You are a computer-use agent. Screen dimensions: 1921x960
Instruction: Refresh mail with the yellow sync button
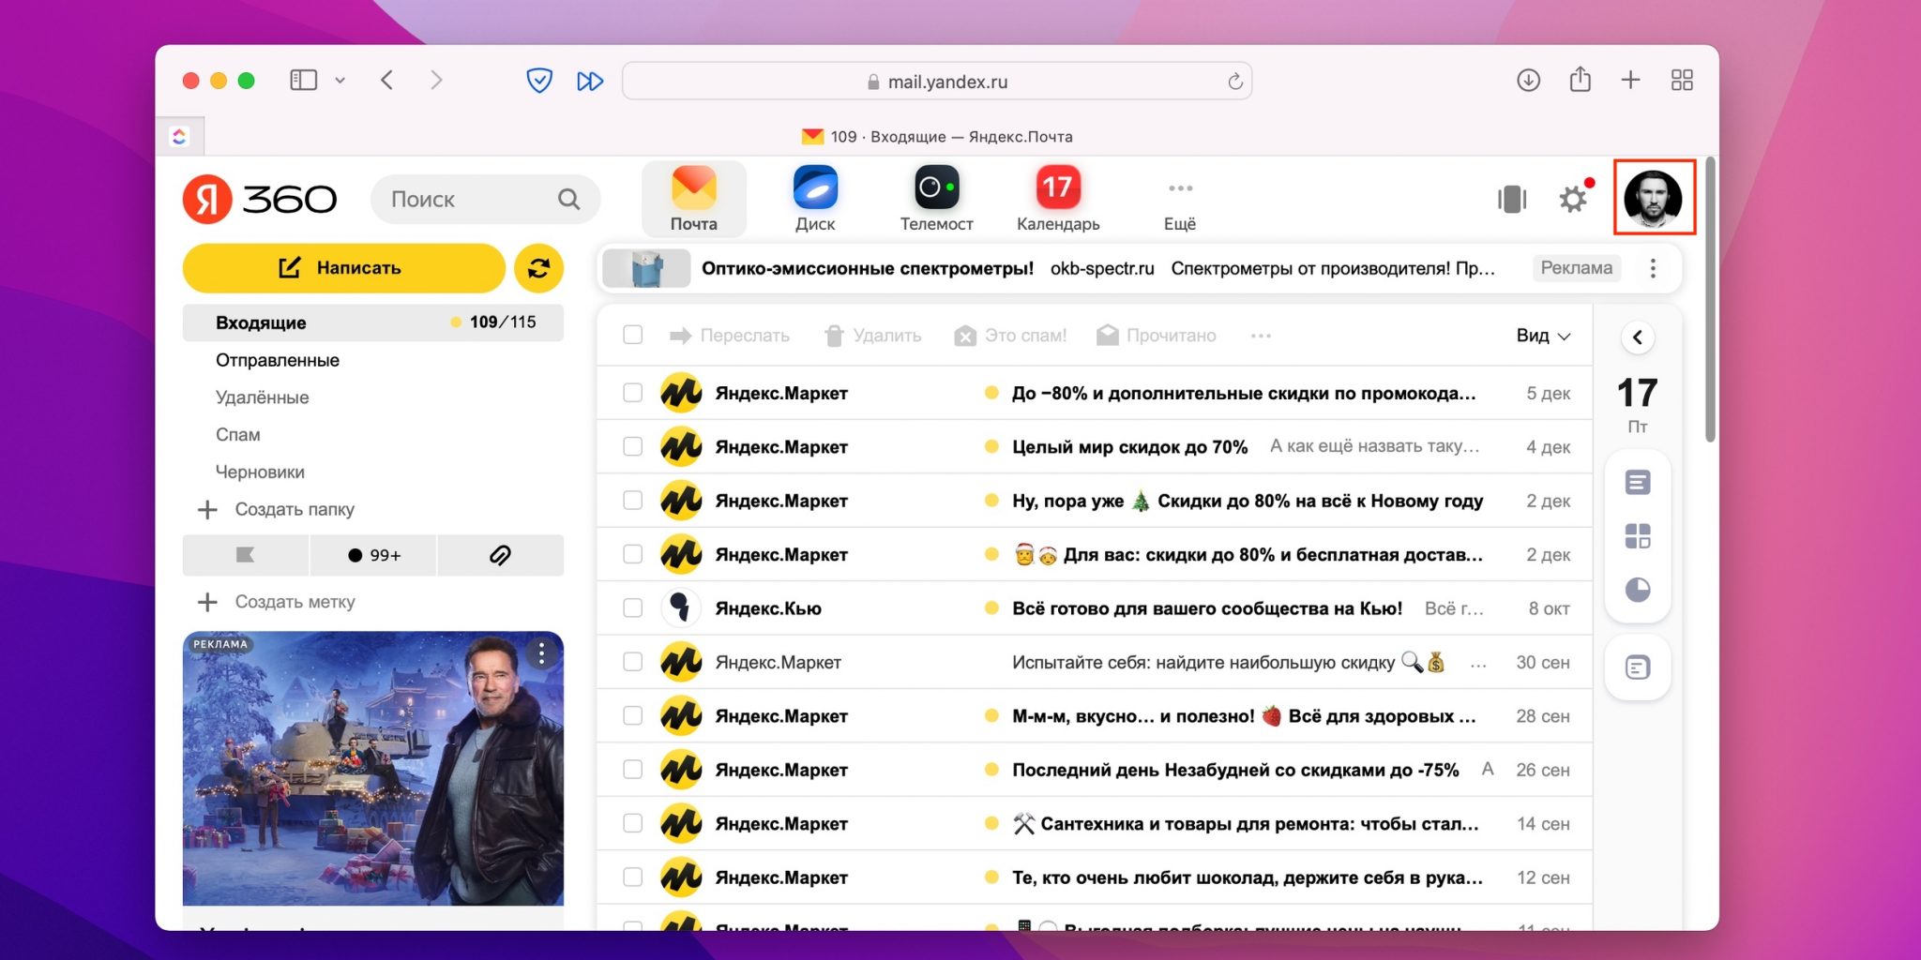click(x=538, y=268)
